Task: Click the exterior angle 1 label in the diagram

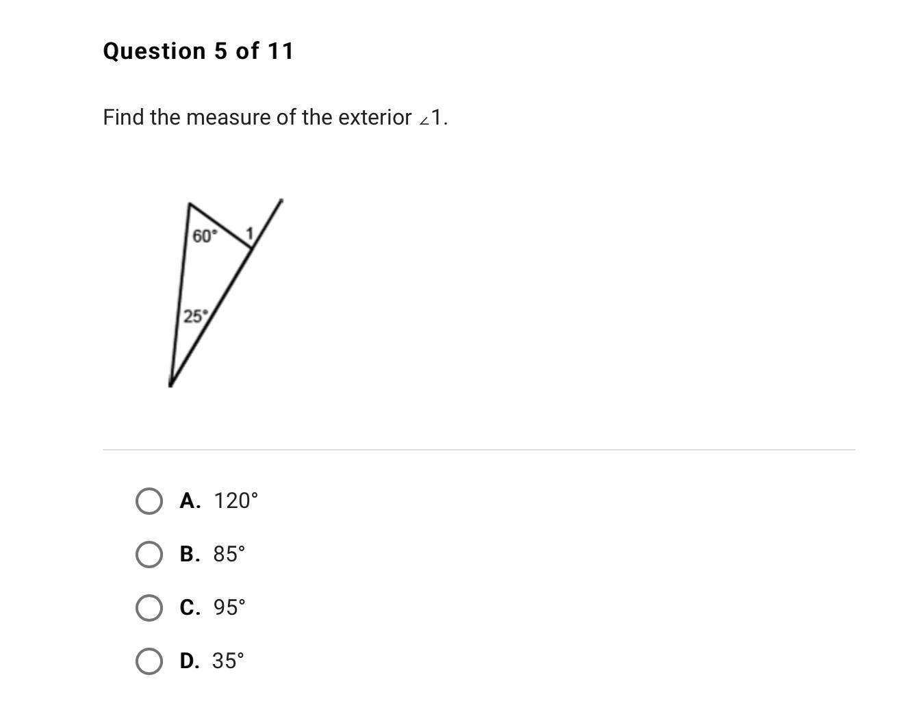Action: [x=250, y=234]
